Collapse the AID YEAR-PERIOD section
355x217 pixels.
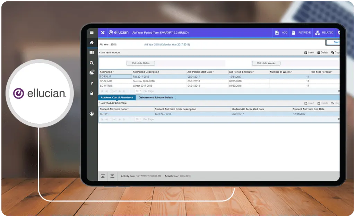pos(99,52)
